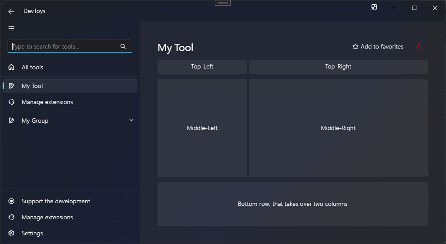Click Add to favorites
The height and width of the screenshot is (244, 446).
378,46
